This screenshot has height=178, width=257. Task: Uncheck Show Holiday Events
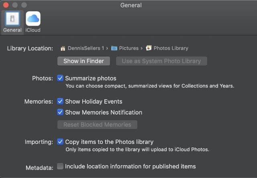coord(60,101)
